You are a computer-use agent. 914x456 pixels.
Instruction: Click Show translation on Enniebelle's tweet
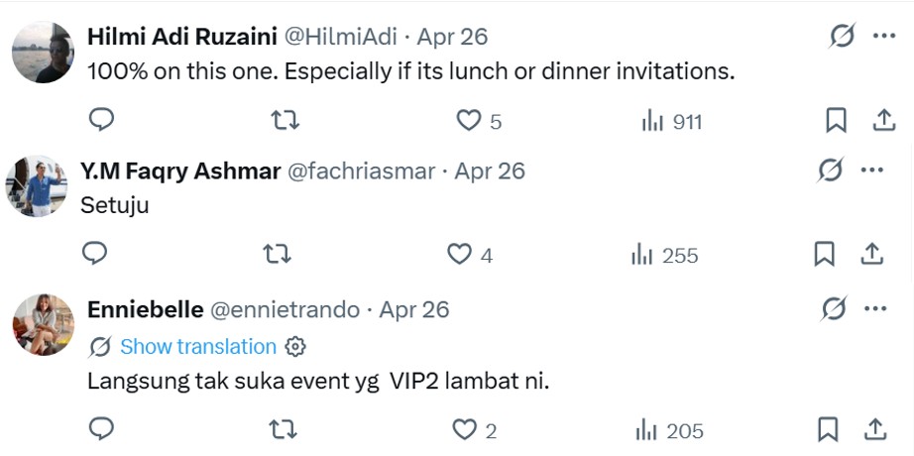(x=197, y=347)
